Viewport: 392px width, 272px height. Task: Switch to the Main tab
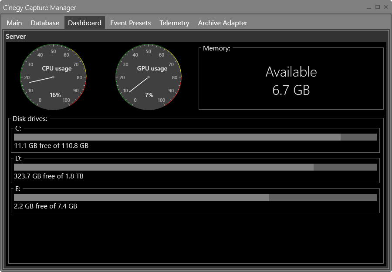coord(14,23)
